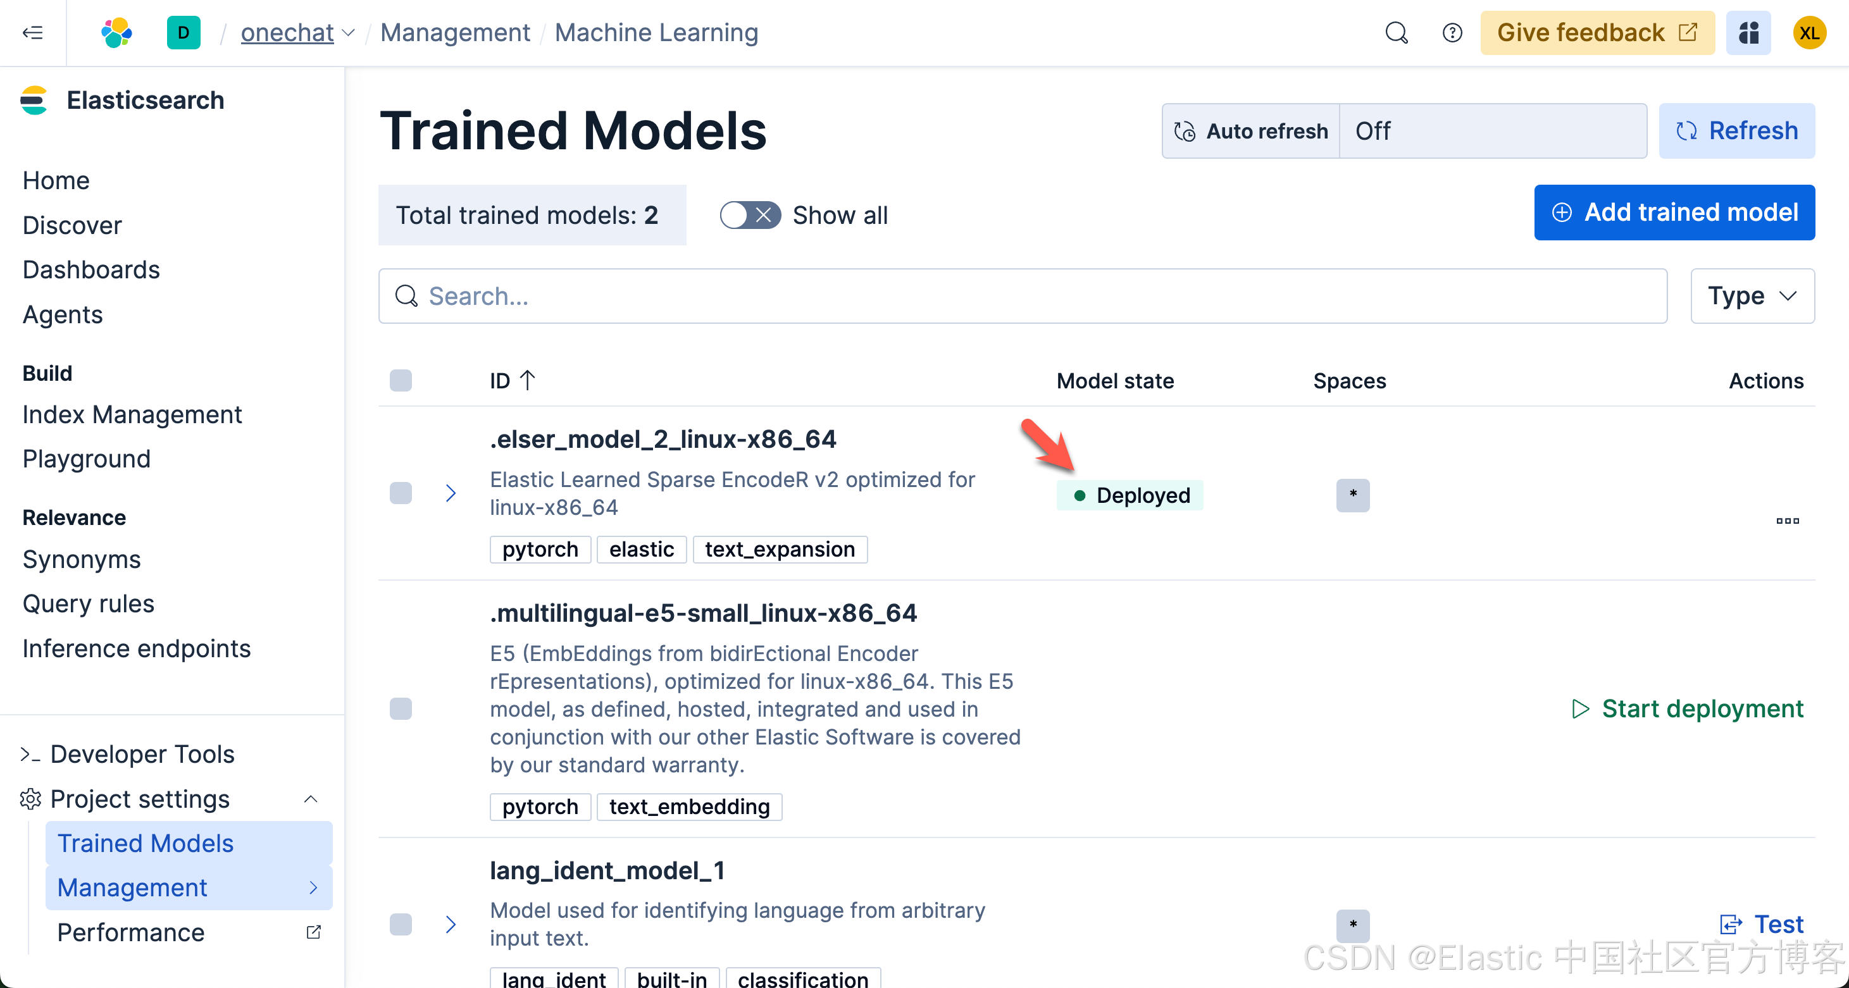The image size is (1849, 988).
Task: Click the Machine Learning breadcrumb
Action: click(x=656, y=33)
